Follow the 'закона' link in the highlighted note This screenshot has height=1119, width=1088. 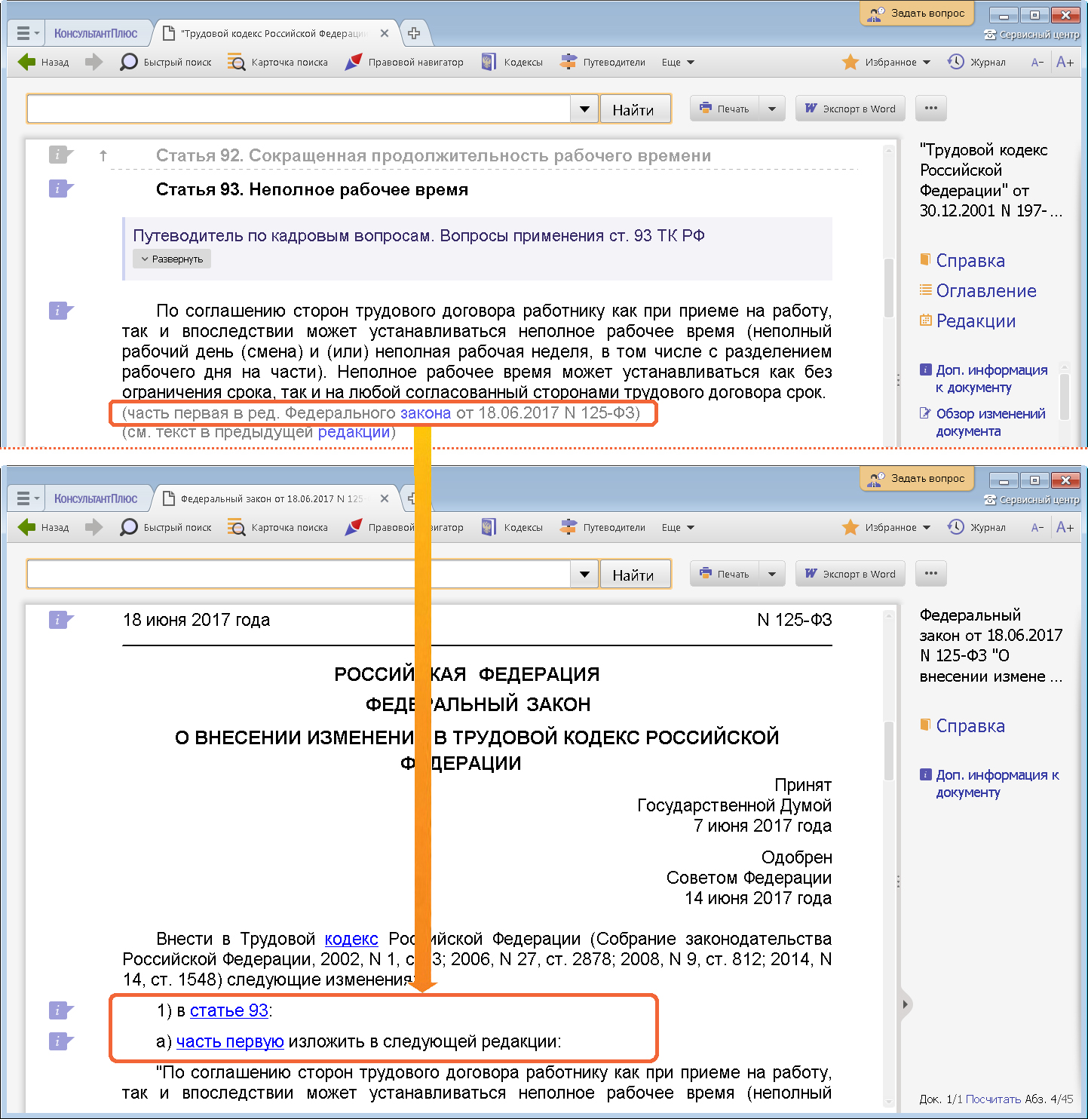pyautogui.click(x=425, y=412)
